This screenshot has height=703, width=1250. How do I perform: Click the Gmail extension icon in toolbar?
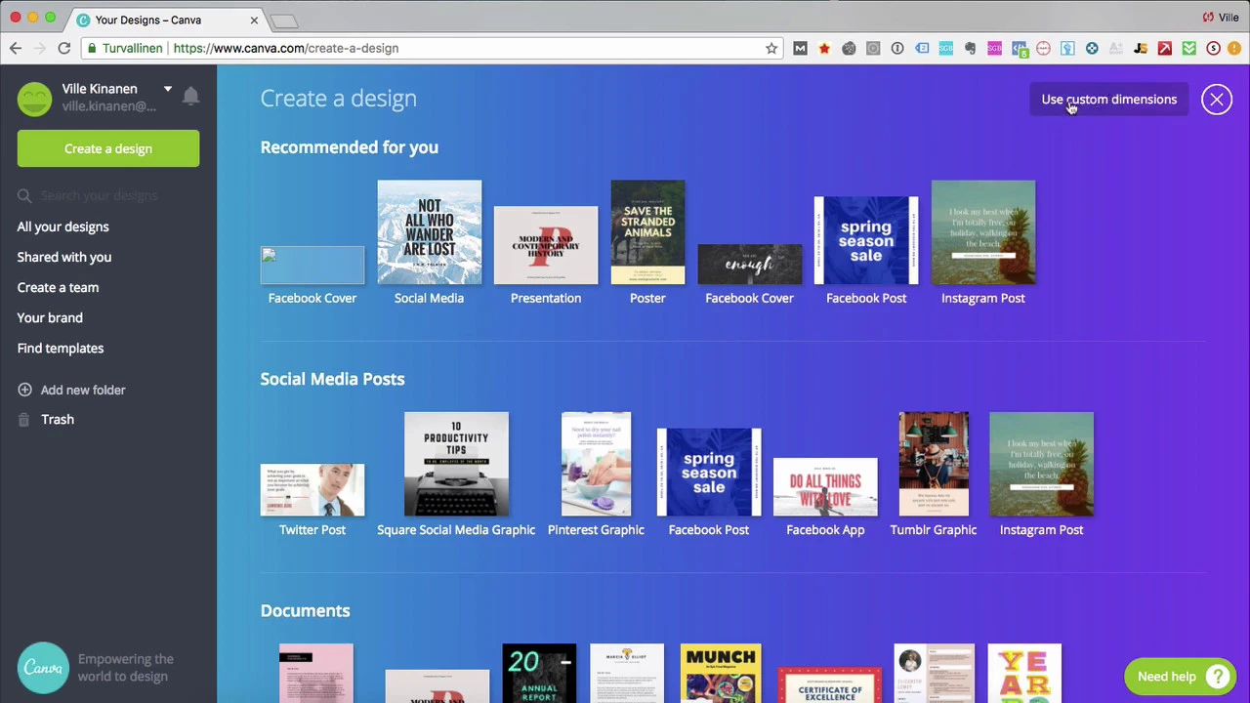[x=800, y=48]
